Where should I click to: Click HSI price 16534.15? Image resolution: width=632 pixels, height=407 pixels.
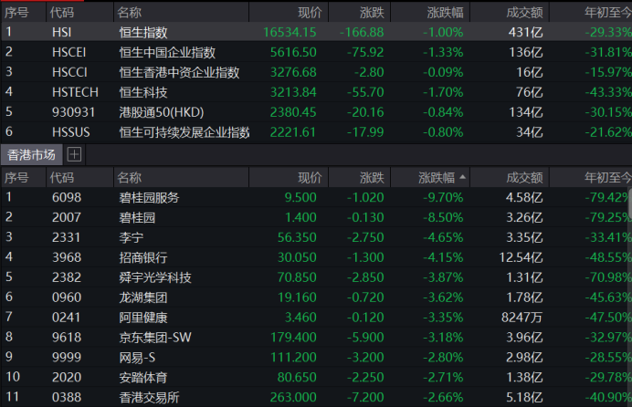click(290, 32)
